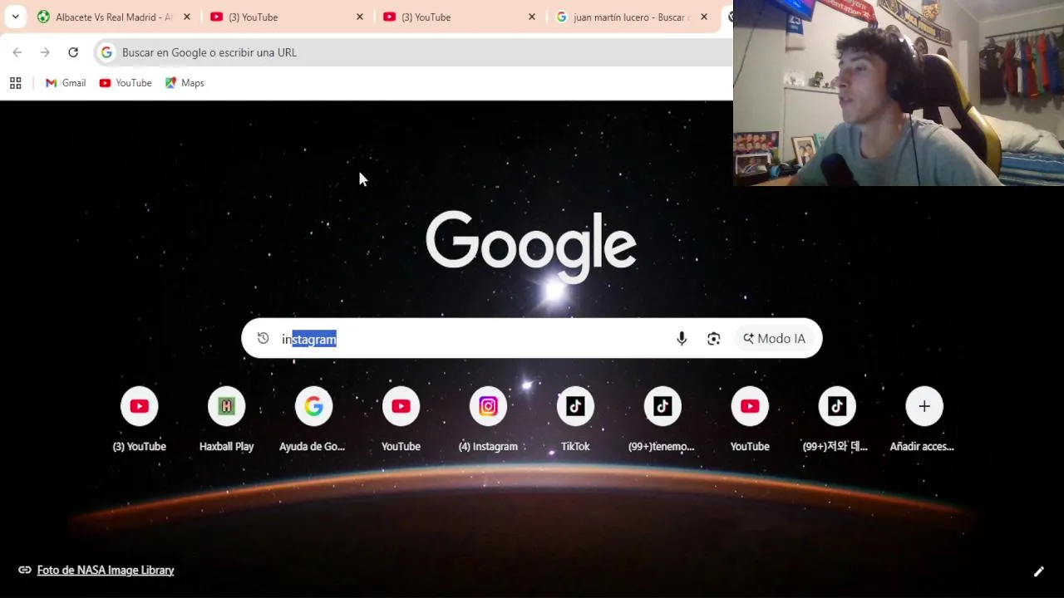Open the YouTube shortcut next to Instagram
This screenshot has width=1064, height=598.
tap(401, 420)
